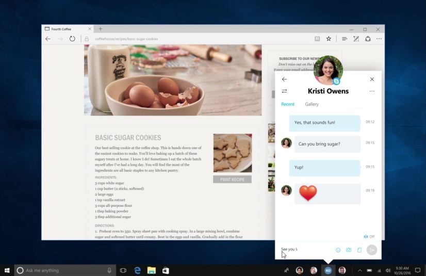
Task: Click the bearded man's pinned contact on taskbar
Action: click(342, 270)
